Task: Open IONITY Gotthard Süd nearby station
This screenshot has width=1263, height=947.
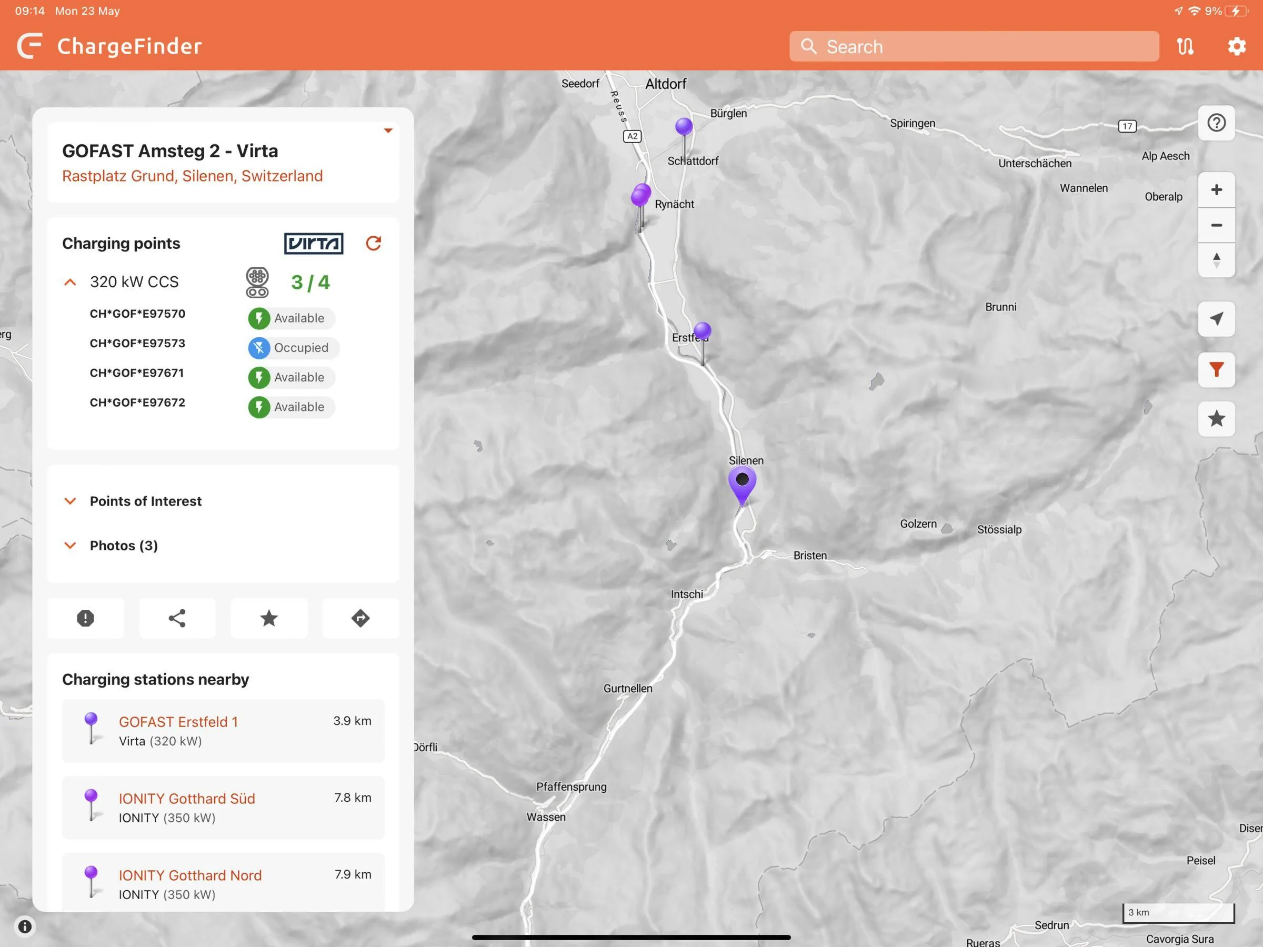Action: coord(223,808)
